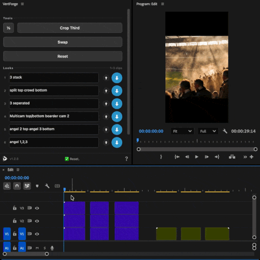Solo audio track A1
The width and height of the screenshot is (260, 260).
click(45, 248)
